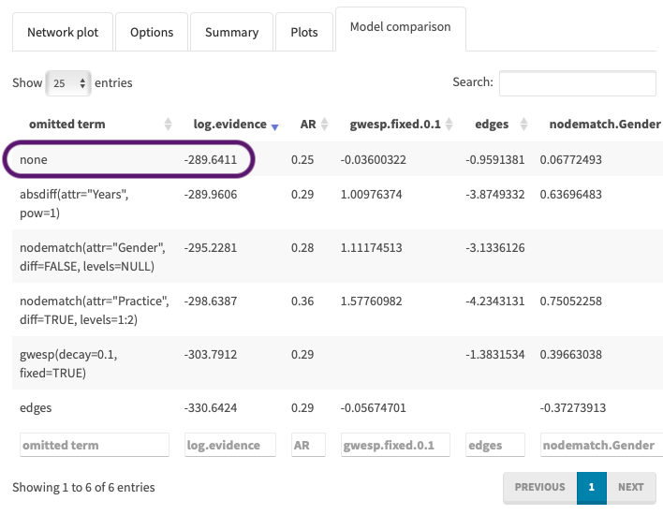Screen dimensions: 663x515
Task: Click the Model comparison tab
Action: [x=400, y=27]
